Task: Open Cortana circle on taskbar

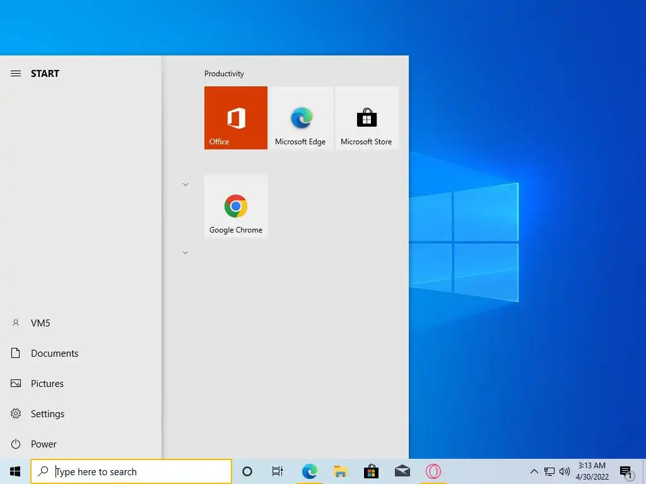Action: (247, 471)
